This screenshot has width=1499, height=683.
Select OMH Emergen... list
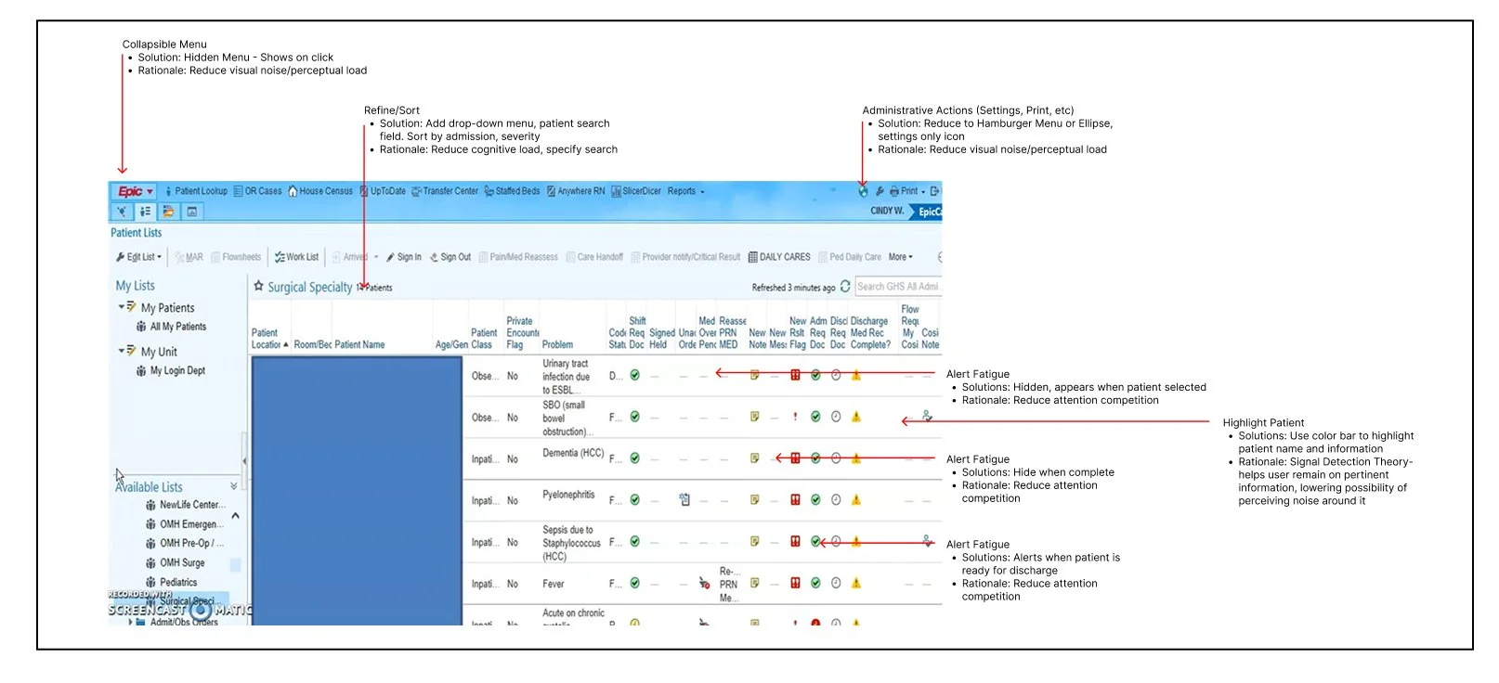185,524
